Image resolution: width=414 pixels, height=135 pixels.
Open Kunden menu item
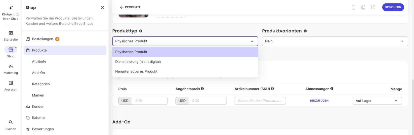click(x=38, y=106)
